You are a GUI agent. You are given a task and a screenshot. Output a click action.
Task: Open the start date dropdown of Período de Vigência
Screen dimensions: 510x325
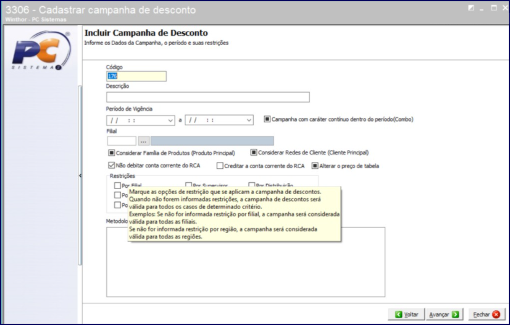click(x=170, y=120)
